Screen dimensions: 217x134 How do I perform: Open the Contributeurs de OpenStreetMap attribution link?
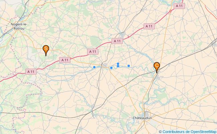[x=189, y=132]
